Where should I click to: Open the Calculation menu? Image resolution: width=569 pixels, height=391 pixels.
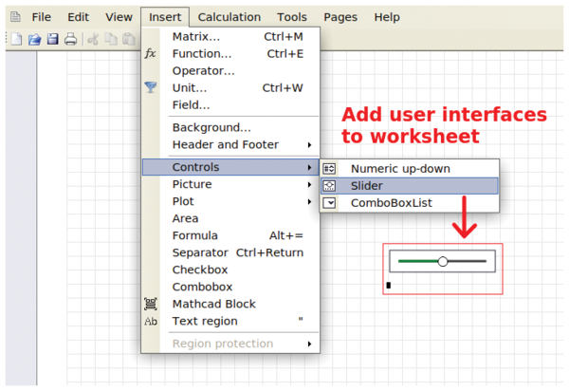[x=229, y=17]
